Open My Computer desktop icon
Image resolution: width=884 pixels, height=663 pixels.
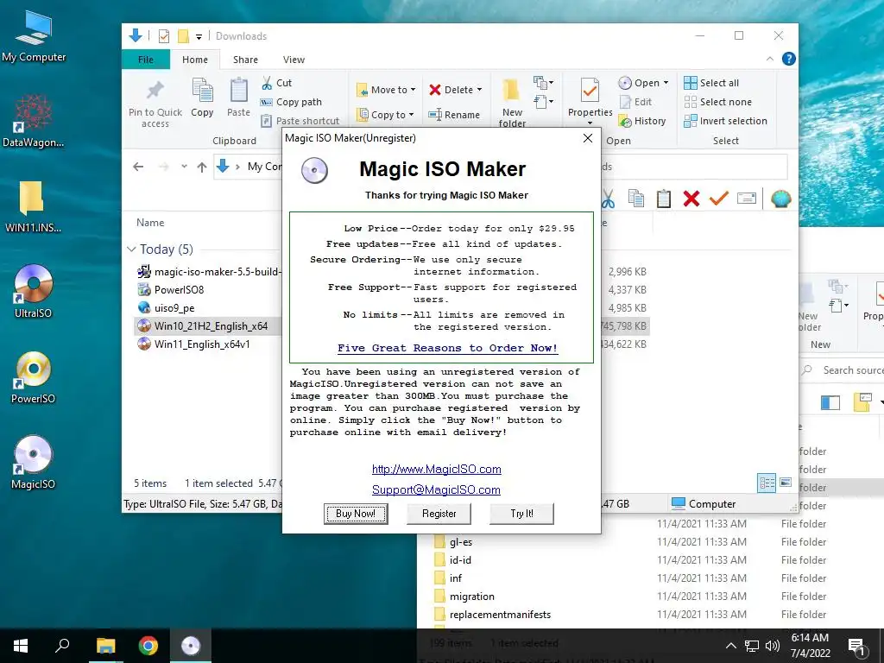34,37
